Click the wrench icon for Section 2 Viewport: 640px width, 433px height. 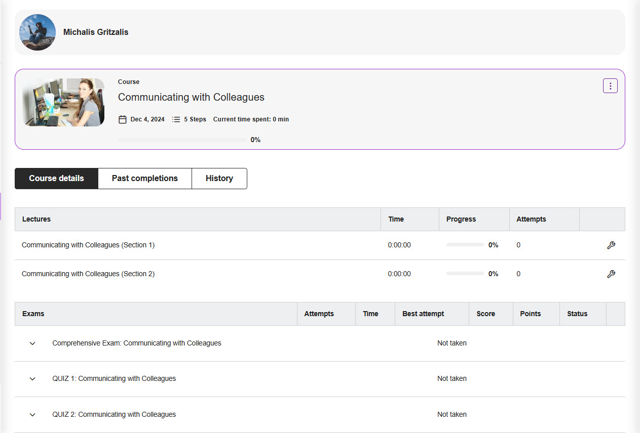[x=611, y=274]
